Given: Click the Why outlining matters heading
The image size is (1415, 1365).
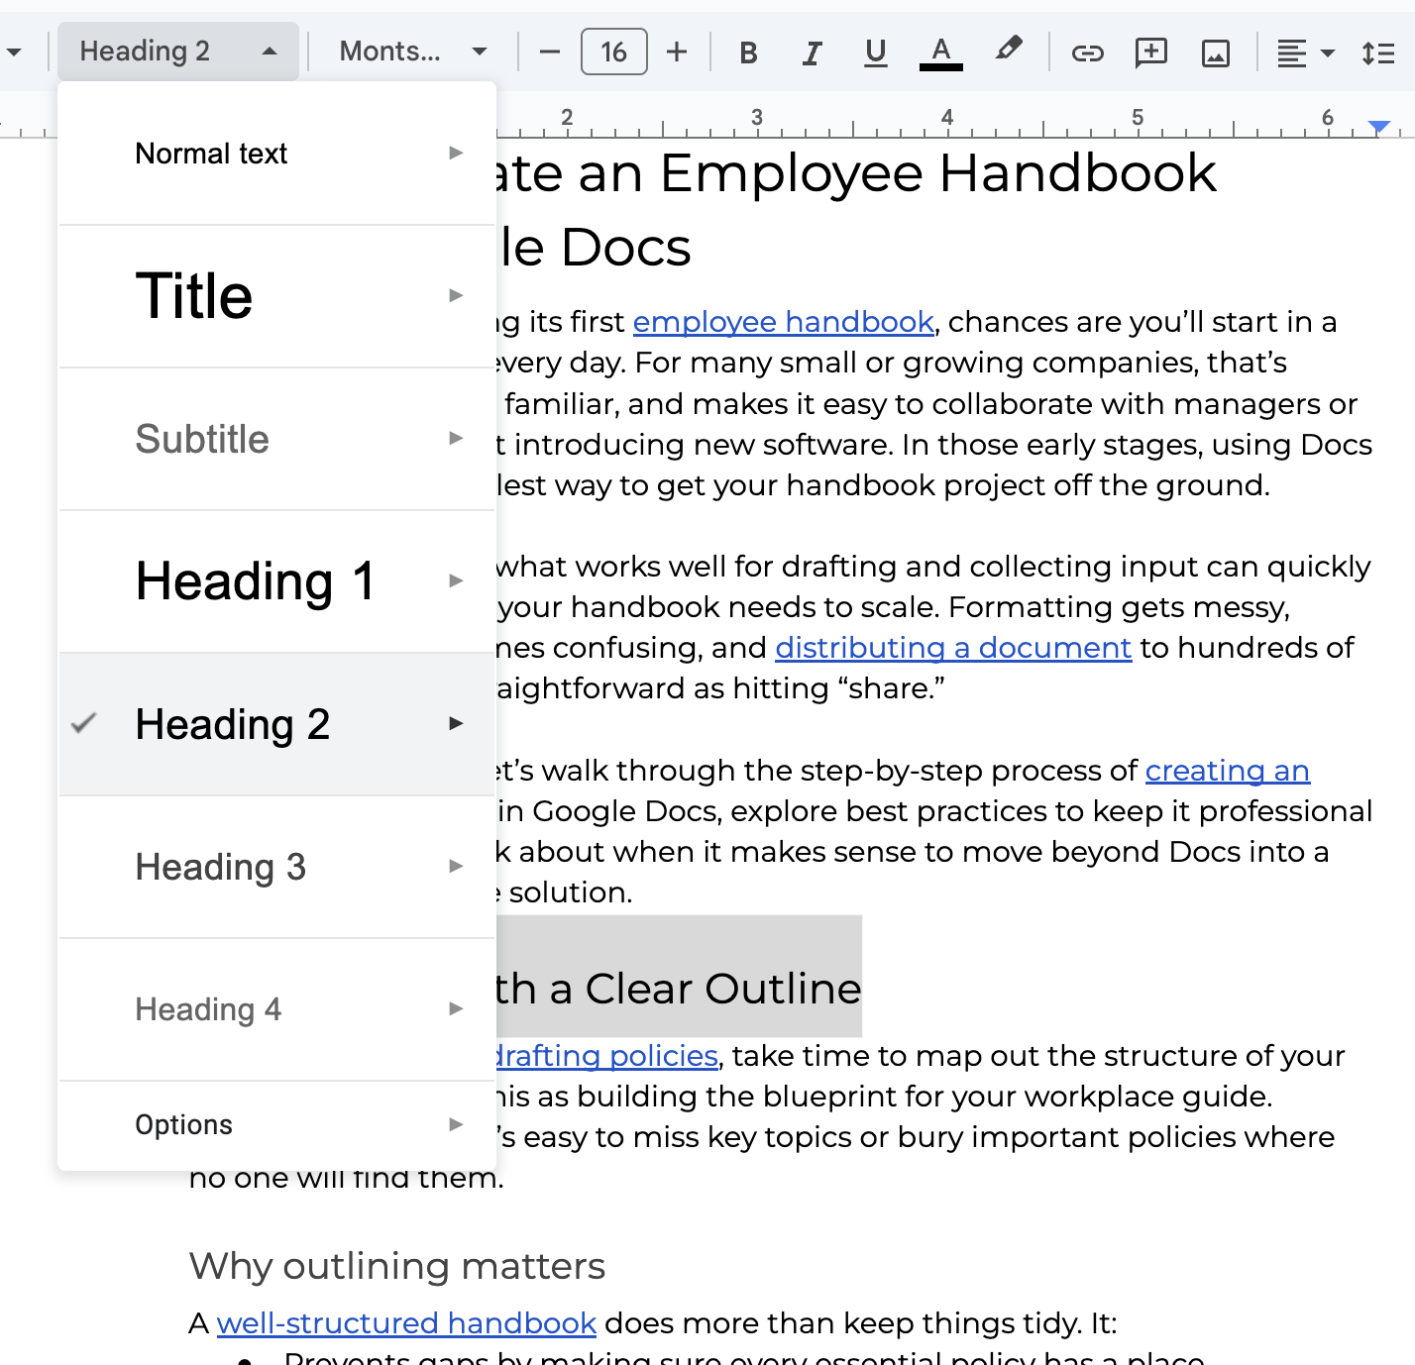Looking at the screenshot, I should (396, 1266).
